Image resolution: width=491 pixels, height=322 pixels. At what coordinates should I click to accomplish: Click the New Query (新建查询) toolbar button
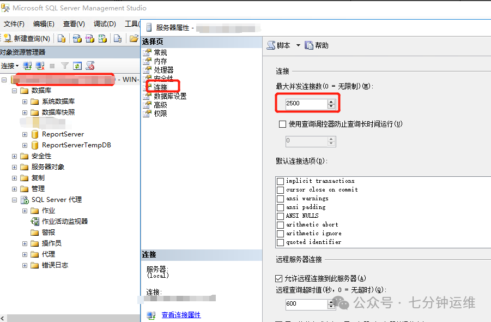[27, 38]
